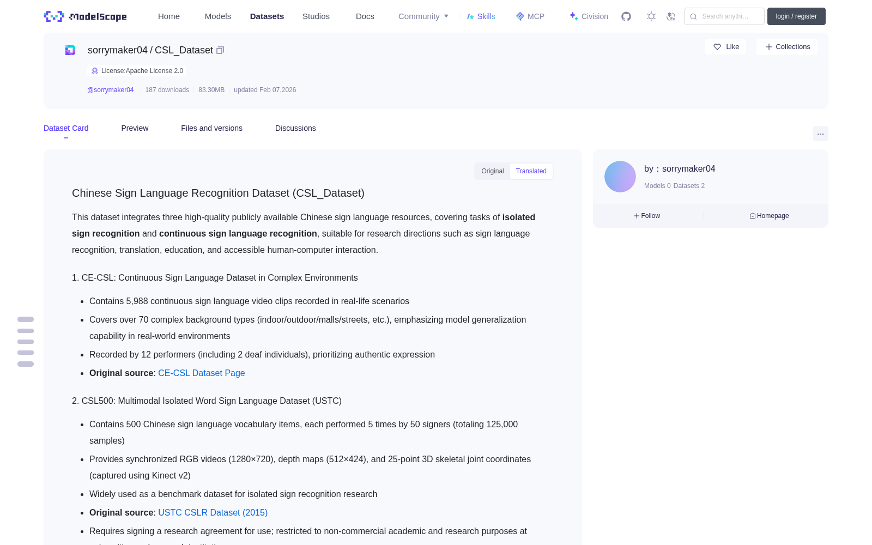Click sorrymaker04's round avatar

point(620,177)
